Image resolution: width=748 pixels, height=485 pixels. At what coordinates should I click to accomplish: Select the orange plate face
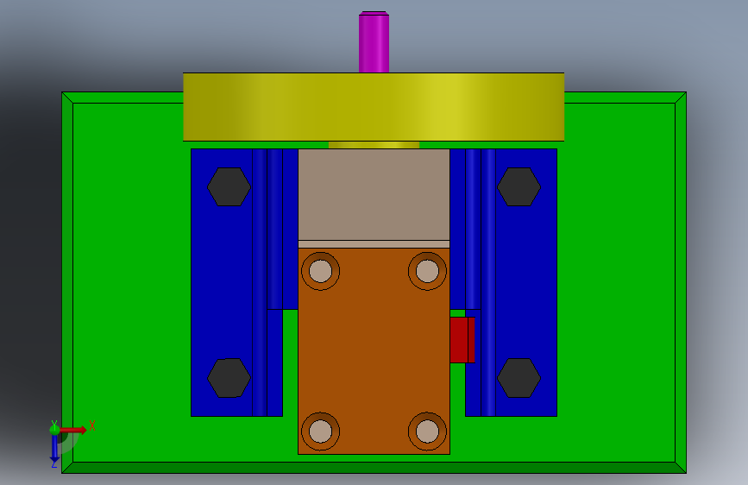(374, 351)
